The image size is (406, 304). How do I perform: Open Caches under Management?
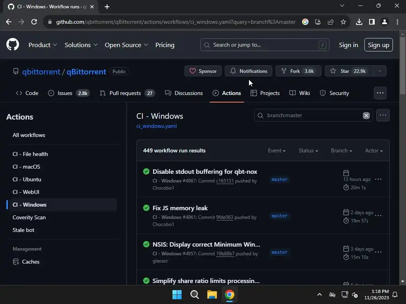(x=26, y=262)
